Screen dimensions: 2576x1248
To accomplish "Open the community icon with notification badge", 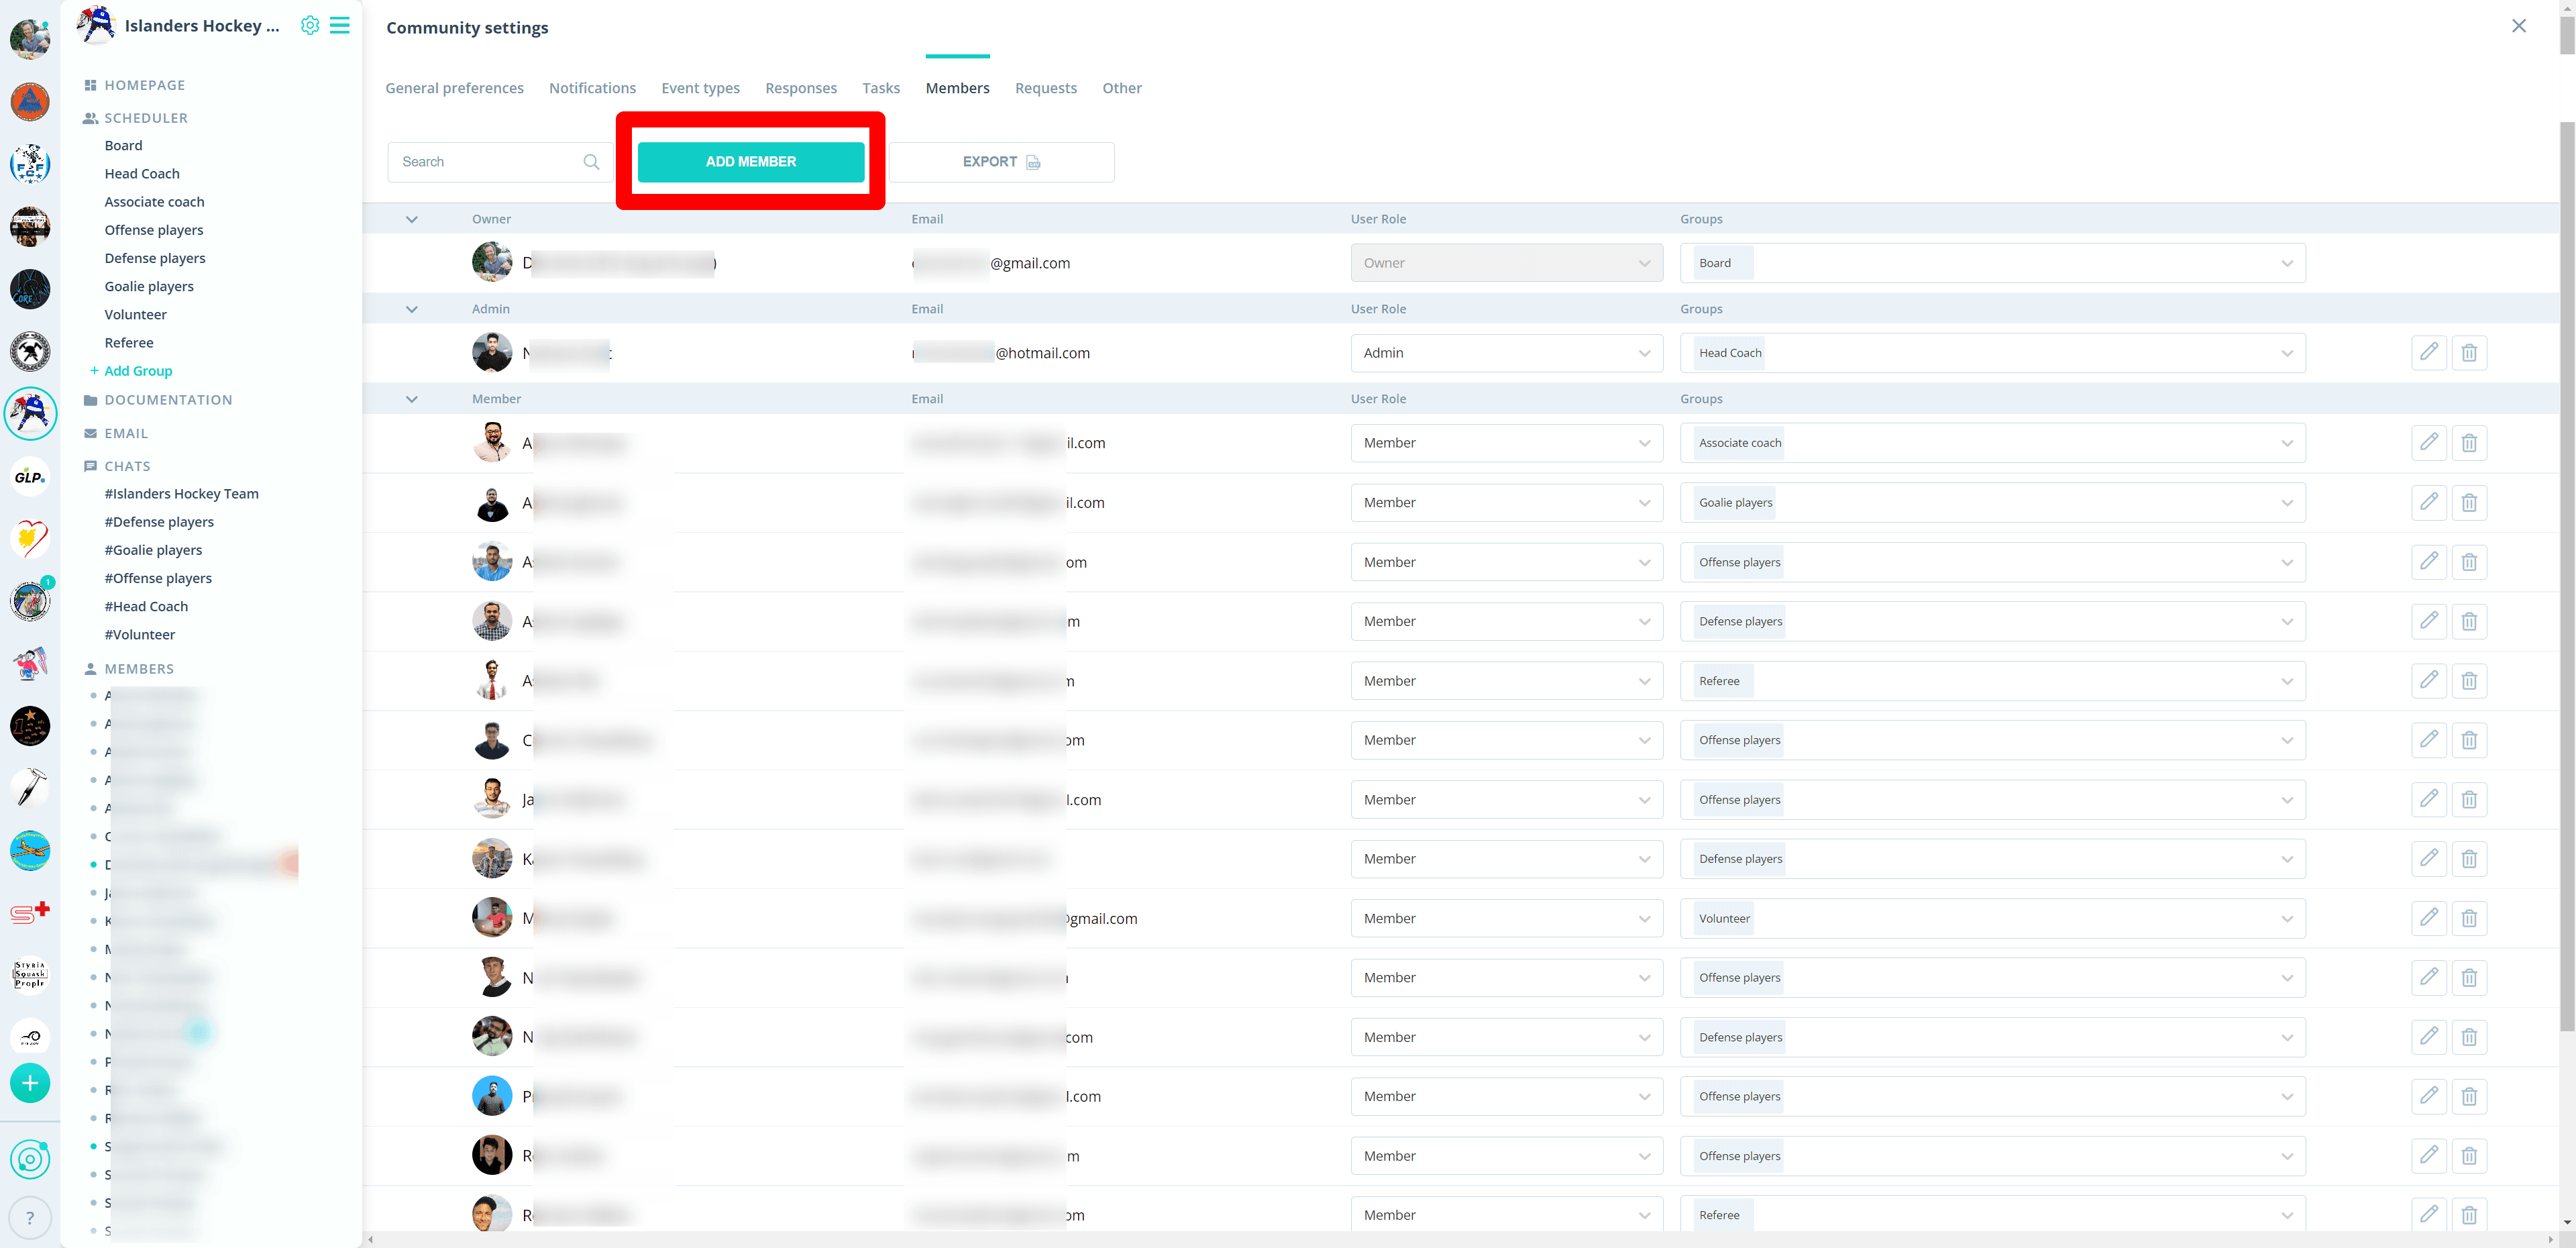I will click(30, 601).
